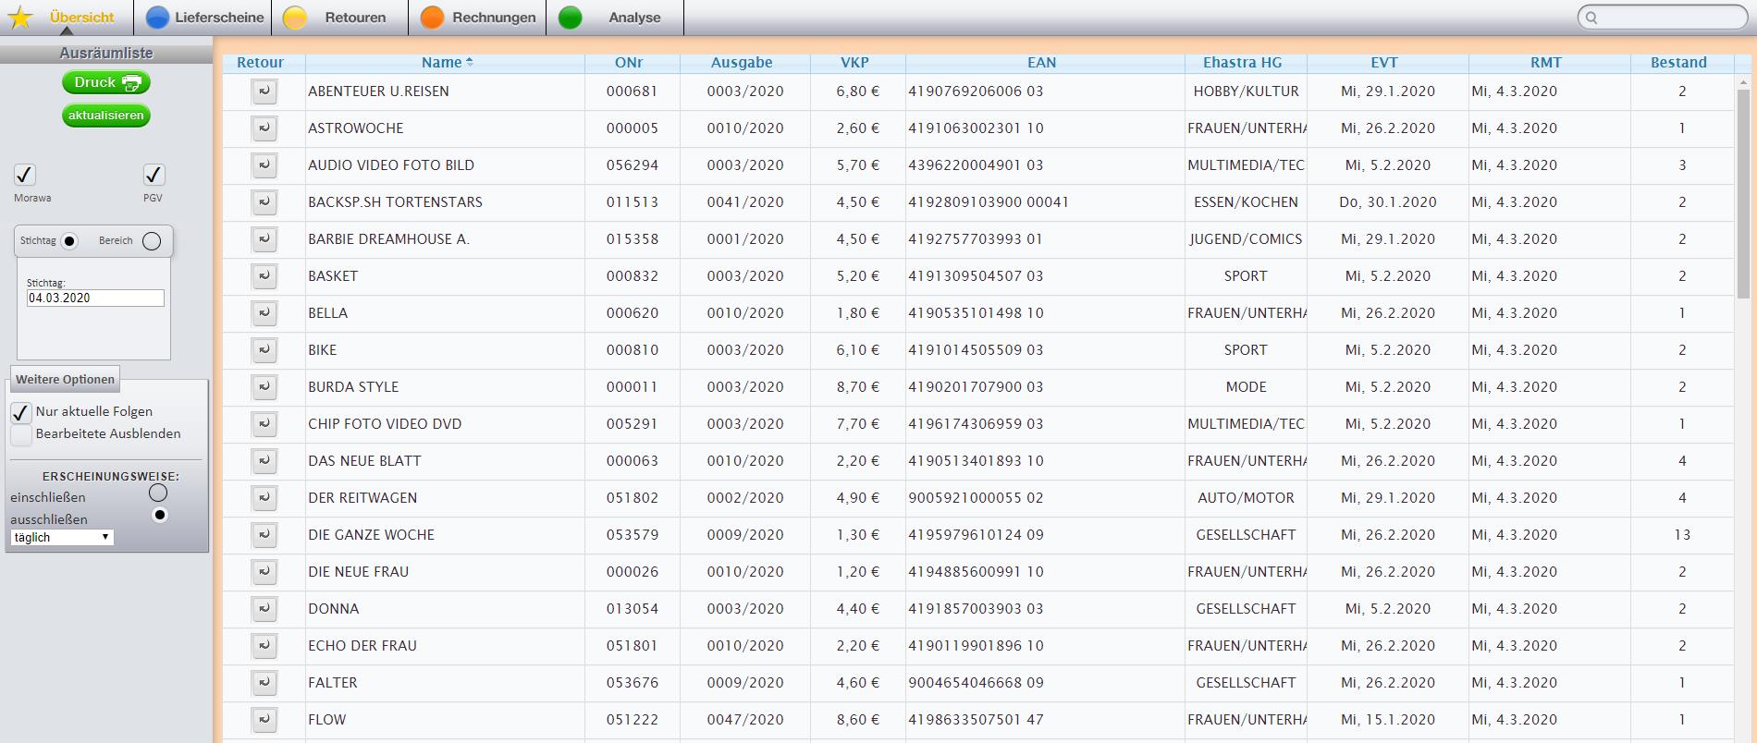This screenshot has height=743, width=1757.
Task: Select the ausschließen radio button
Action: coord(160,515)
